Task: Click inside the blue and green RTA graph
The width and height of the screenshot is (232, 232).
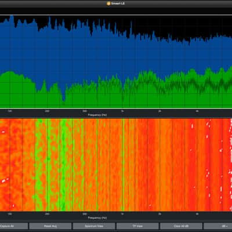Action: [116, 61]
